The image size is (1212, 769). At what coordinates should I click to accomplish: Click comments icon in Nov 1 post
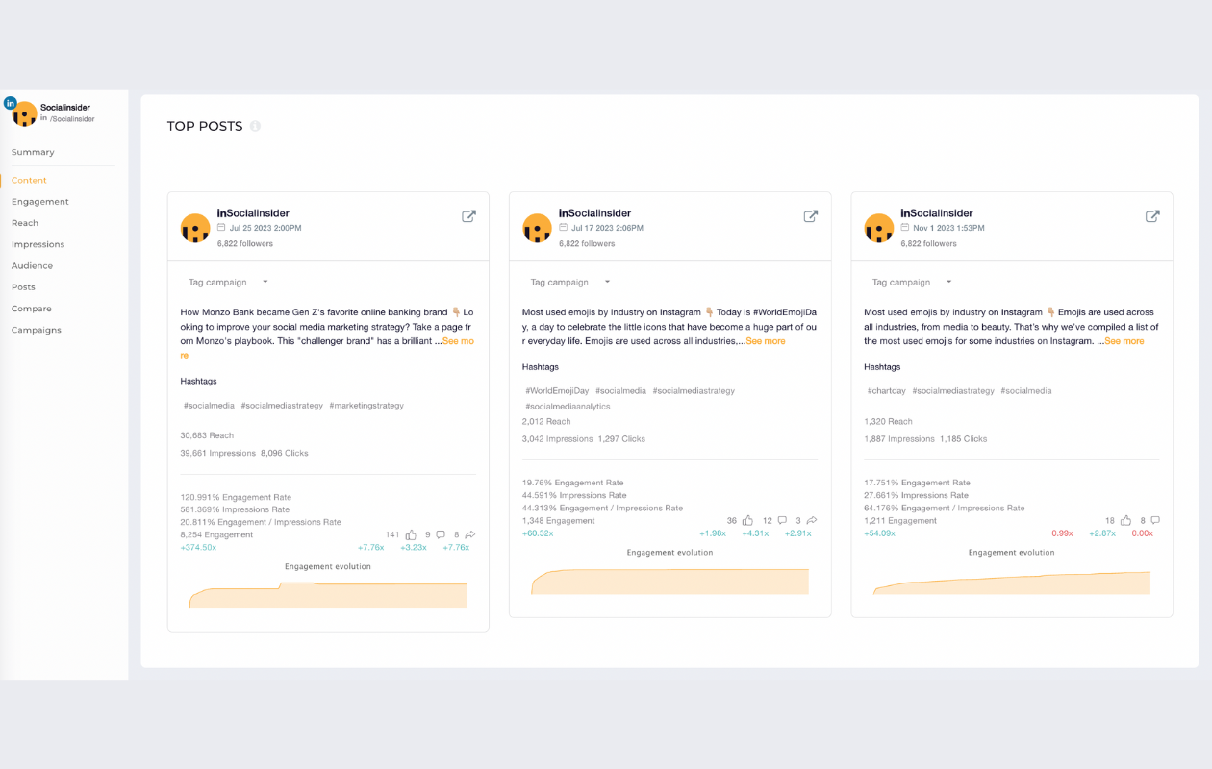pyautogui.click(x=1154, y=521)
